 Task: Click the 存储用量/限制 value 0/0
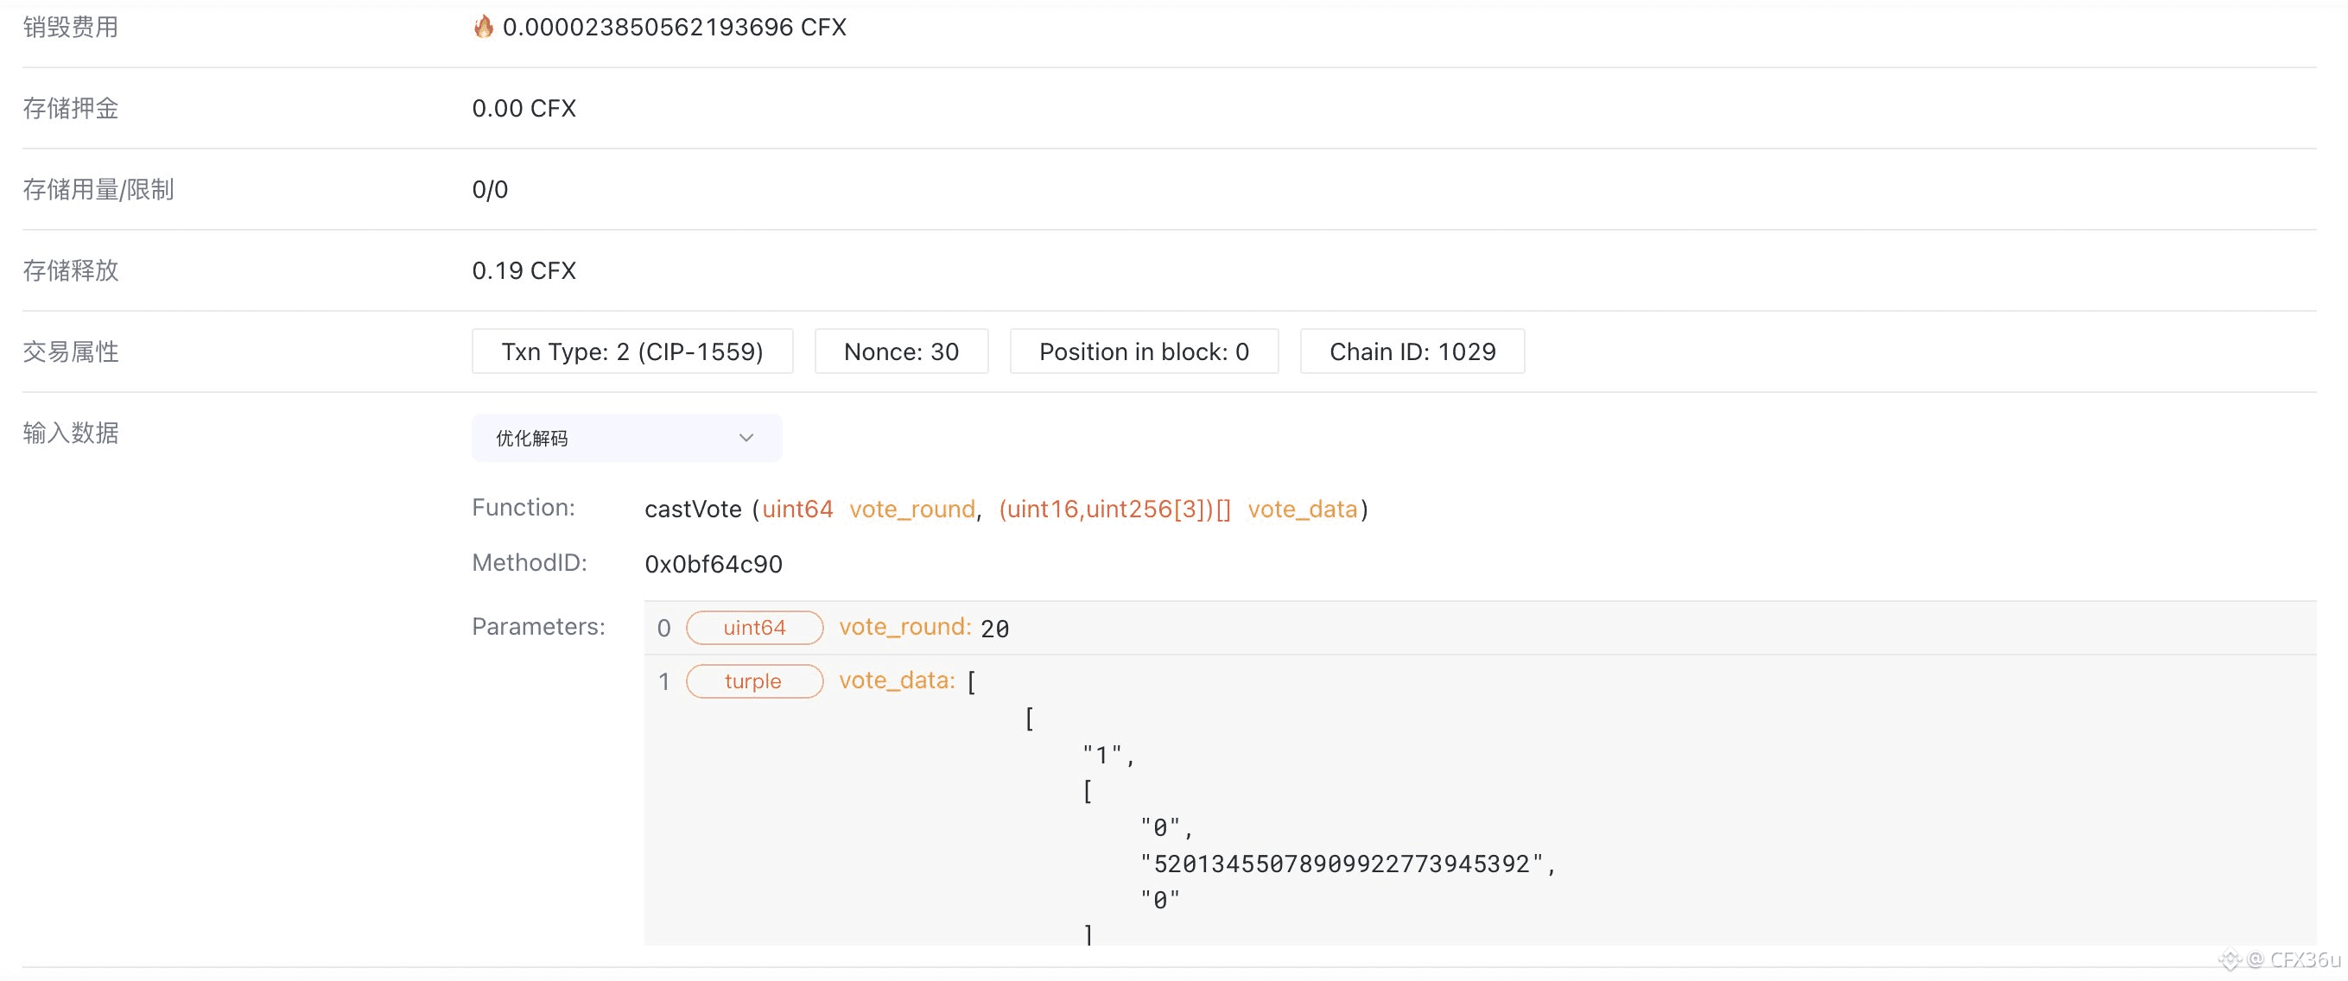pyautogui.click(x=490, y=189)
